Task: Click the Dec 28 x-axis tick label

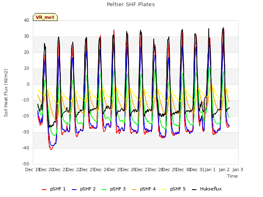Action: [156, 170]
